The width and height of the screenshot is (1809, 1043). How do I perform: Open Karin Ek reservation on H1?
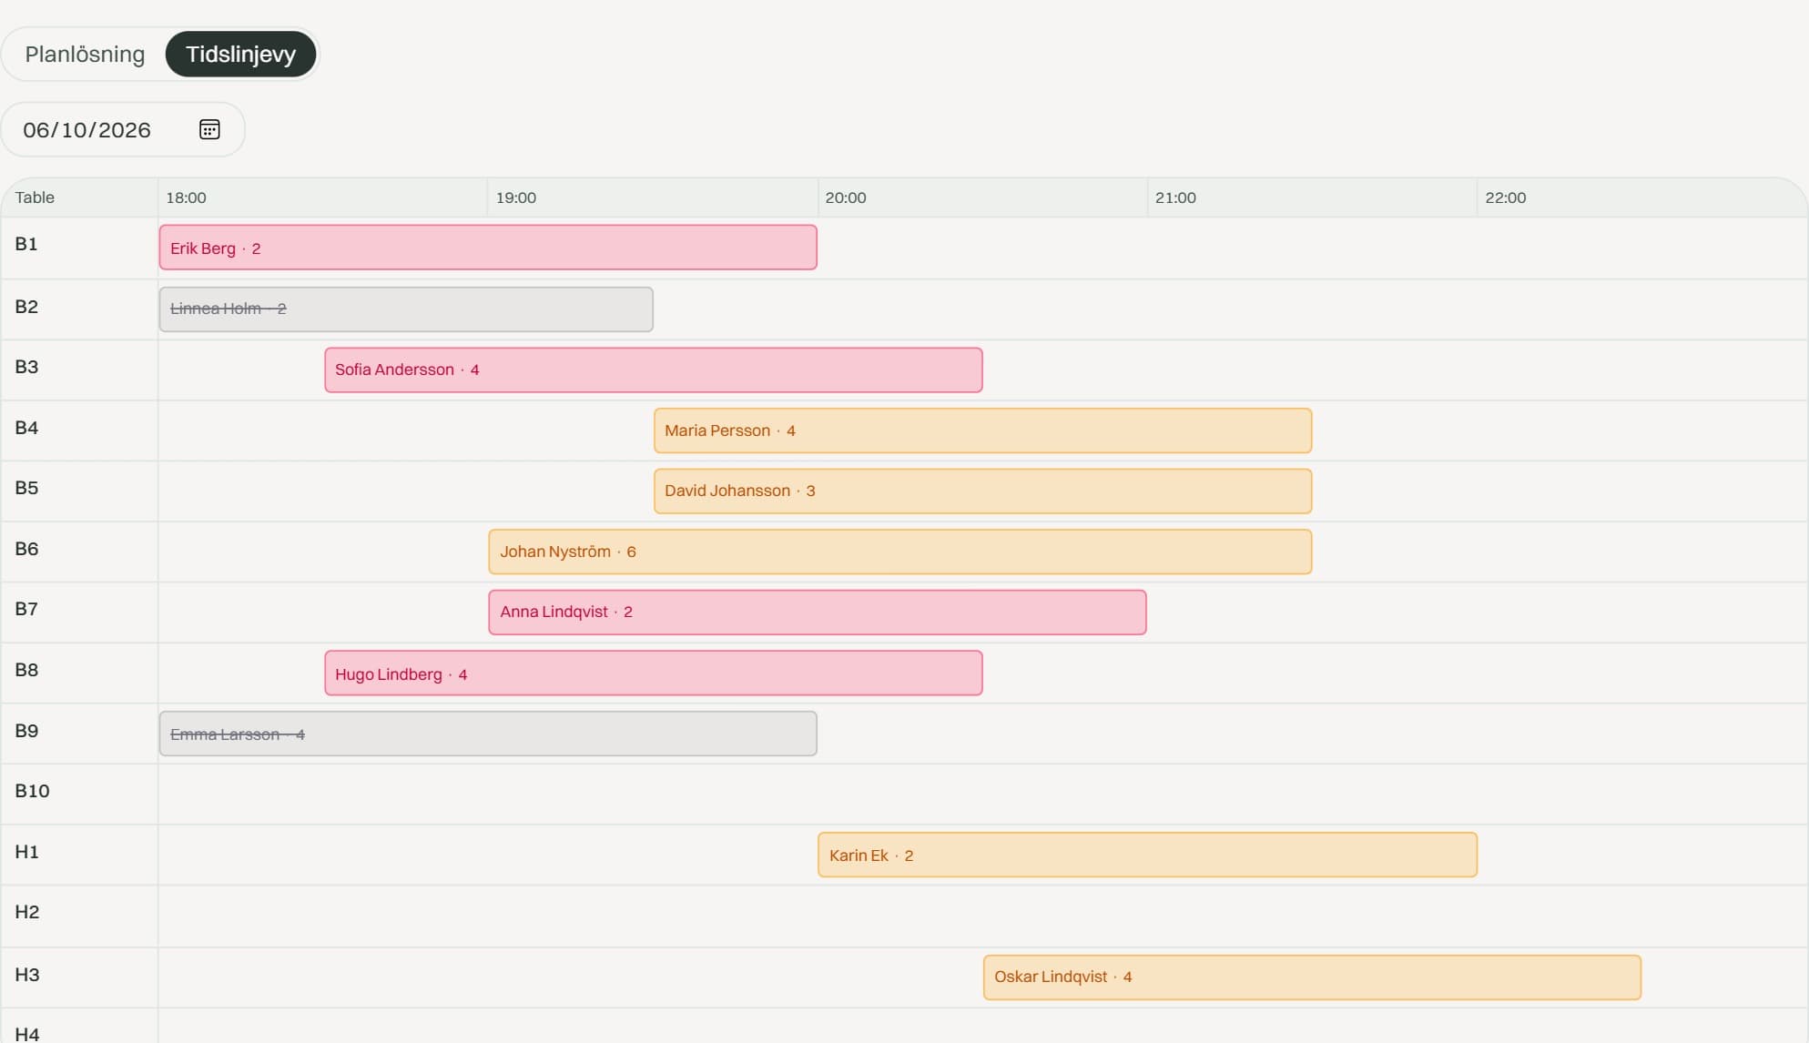click(1147, 855)
